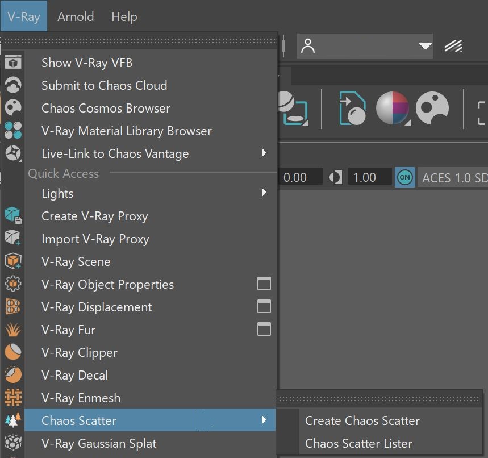Open the Help menu
488x458 pixels.
click(x=124, y=16)
